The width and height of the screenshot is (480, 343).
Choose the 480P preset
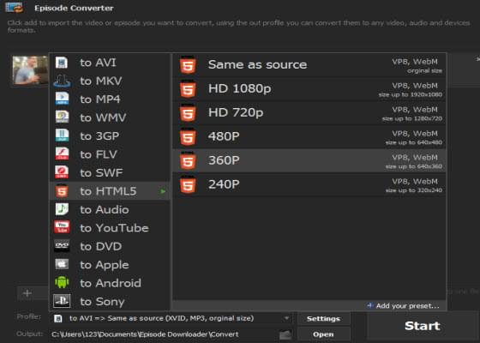point(309,136)
